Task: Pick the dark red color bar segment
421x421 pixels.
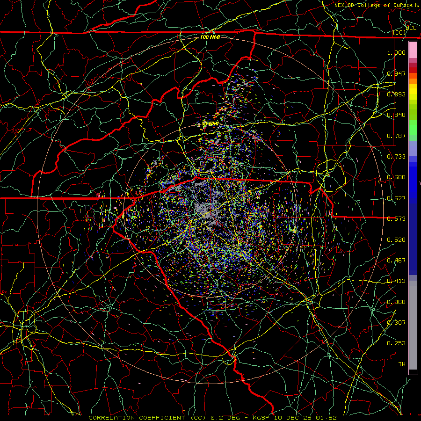Action: tap(413, 70)
